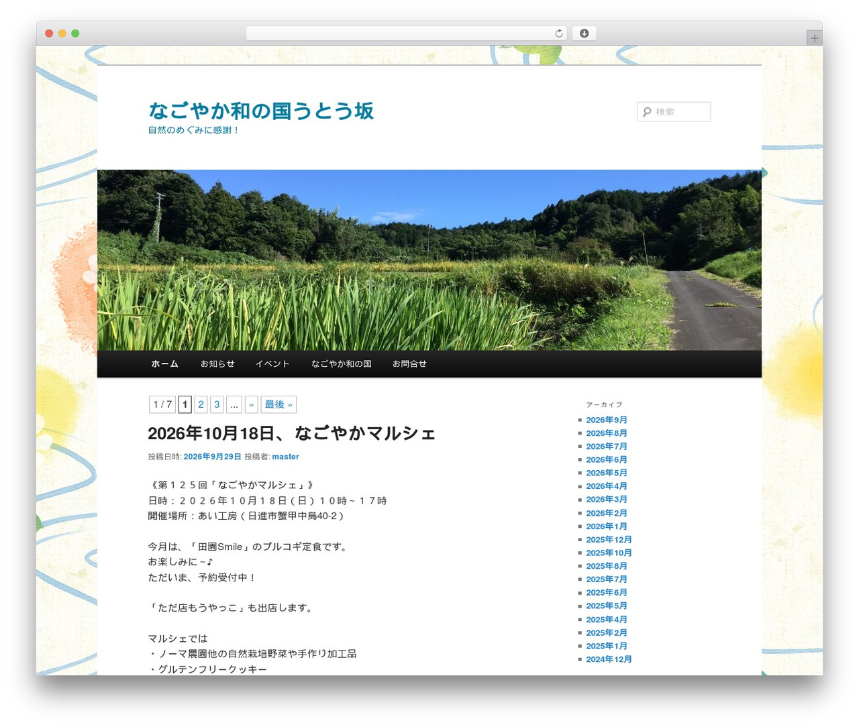
Task: Open the お問合せ menu item
Action: click(409, 363)
